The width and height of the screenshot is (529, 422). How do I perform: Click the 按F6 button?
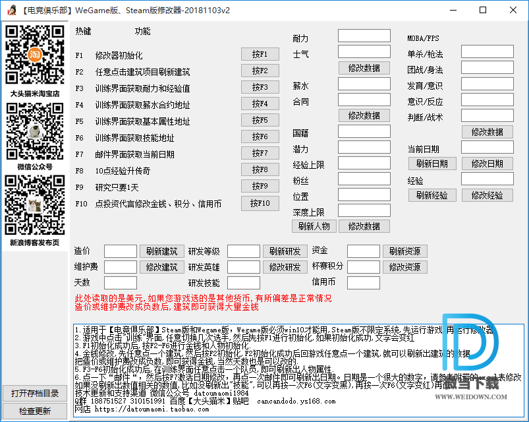click(260, 137)
